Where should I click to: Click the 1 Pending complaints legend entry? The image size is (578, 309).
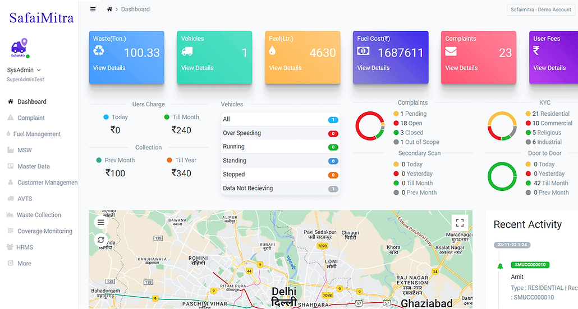(x=410, y=114)
